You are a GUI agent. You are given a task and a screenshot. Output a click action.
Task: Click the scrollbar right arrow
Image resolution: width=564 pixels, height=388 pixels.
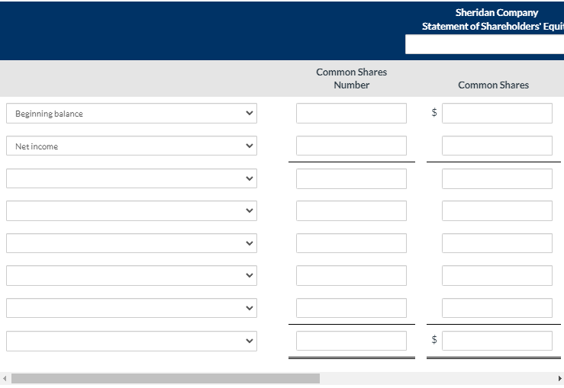coord(559,378)
